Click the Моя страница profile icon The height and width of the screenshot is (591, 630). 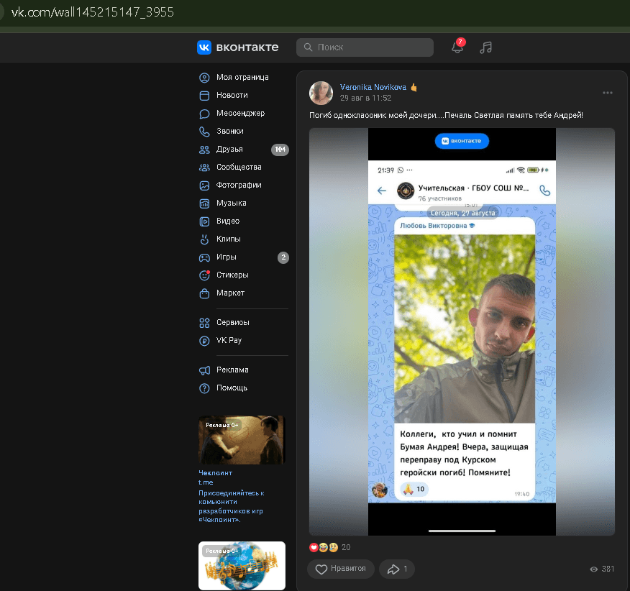[x=204, y=78]
